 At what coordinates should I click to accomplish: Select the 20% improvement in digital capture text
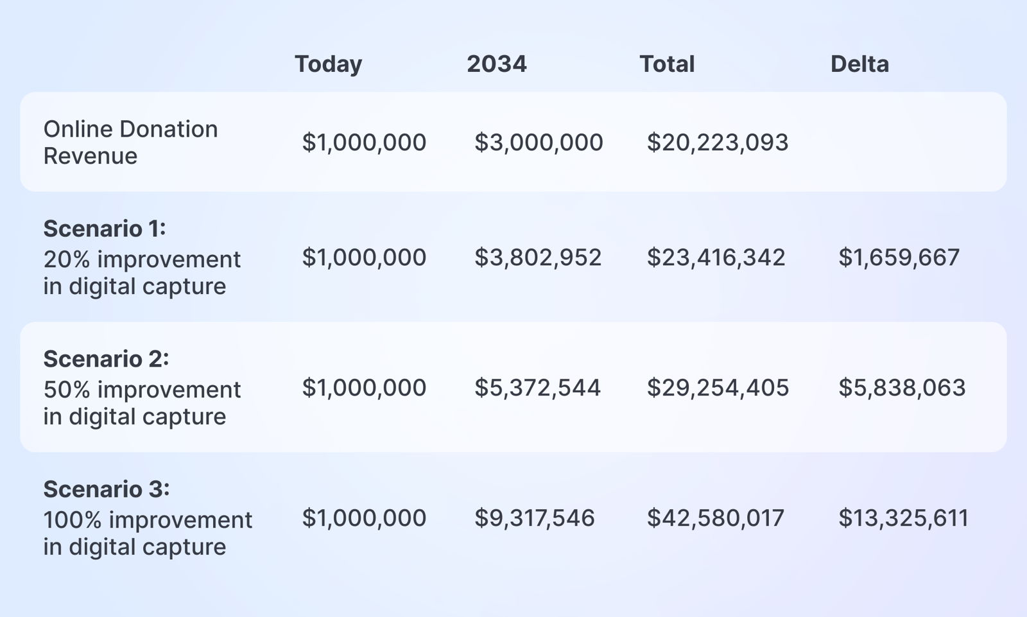[x=142, y=273]
